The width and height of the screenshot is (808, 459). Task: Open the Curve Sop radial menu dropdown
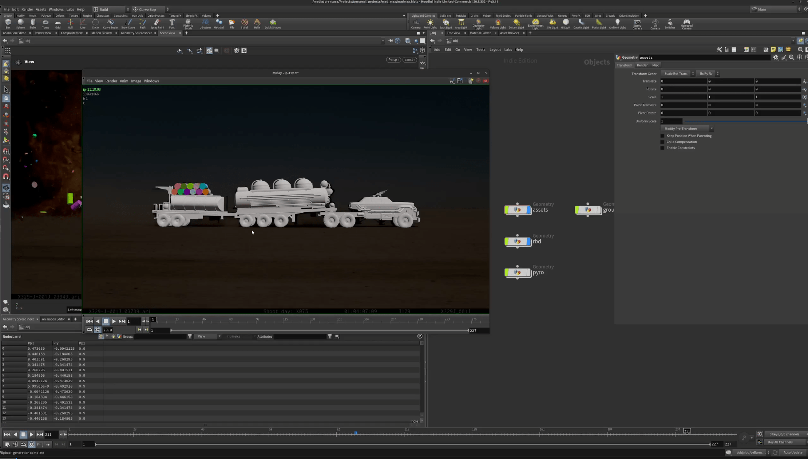[x=150, y=9]
